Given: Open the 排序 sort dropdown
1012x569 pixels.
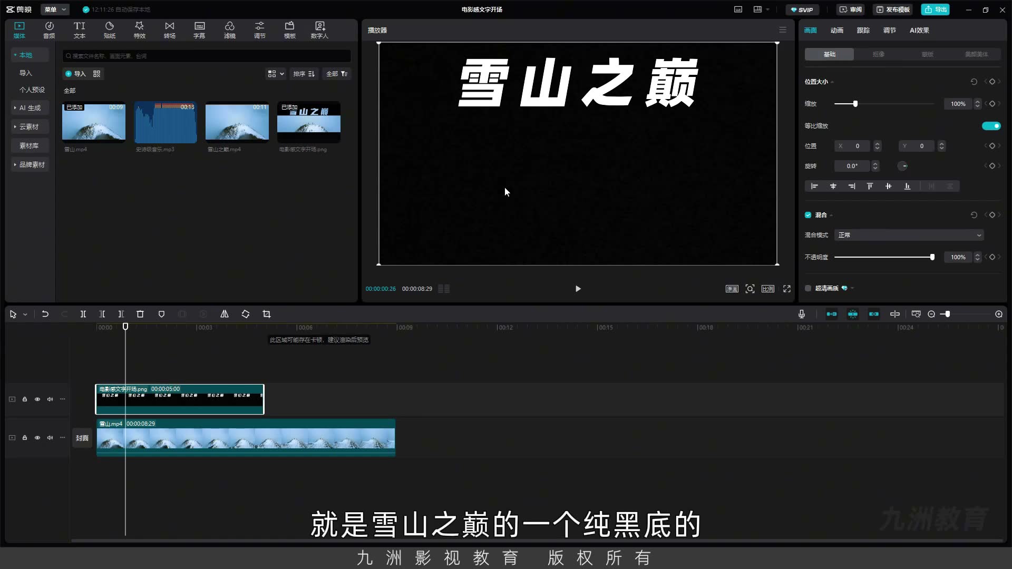Looking at the screenshot, I should click(x=304, y=74).
